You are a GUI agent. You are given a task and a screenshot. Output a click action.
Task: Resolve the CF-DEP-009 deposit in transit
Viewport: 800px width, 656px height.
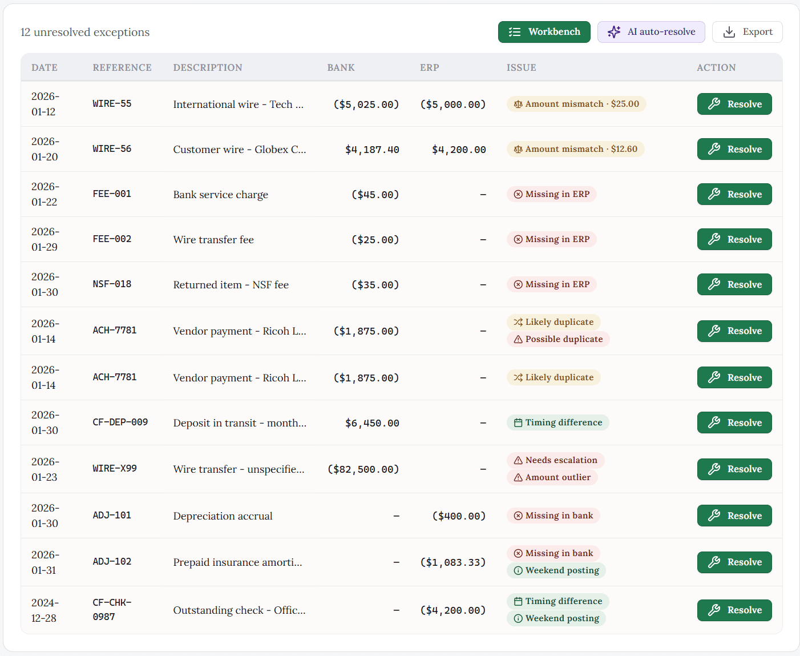pyautogui.click(x=734, y=422)
